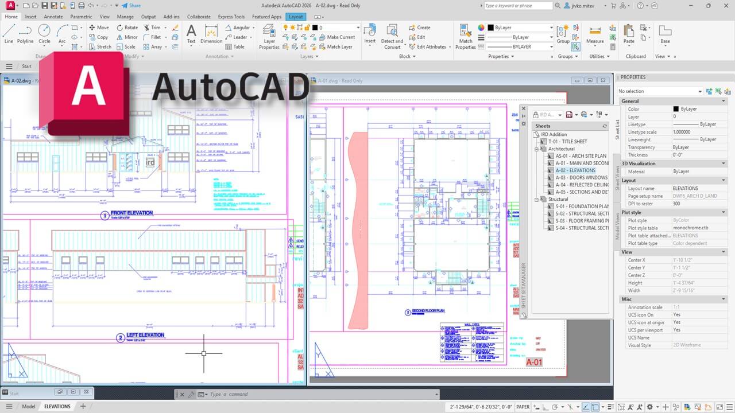Image resolution: width=735 pixels, height=413 pixels.
Task: Select the Circle tool
Action: pyautogui.click(x=44, y=33)
